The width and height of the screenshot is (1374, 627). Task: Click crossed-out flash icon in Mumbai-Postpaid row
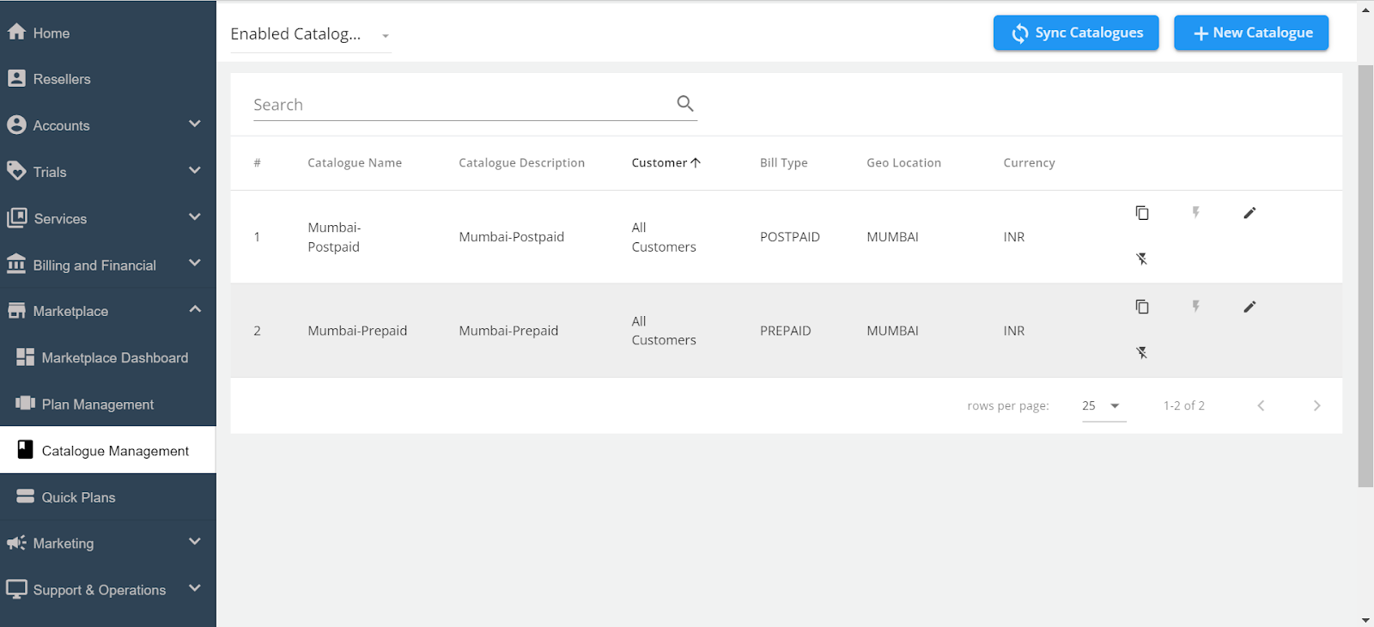(x=1141, y=259)
